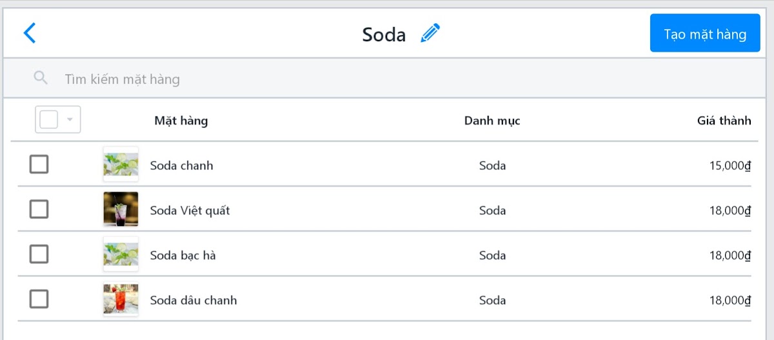Toggle the select-all checkbox in header

49,120
